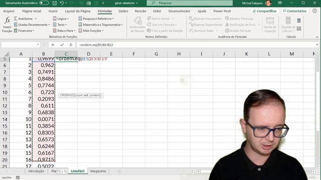
Task: Click the smiley feedback icon
Action: click(314, 11)
